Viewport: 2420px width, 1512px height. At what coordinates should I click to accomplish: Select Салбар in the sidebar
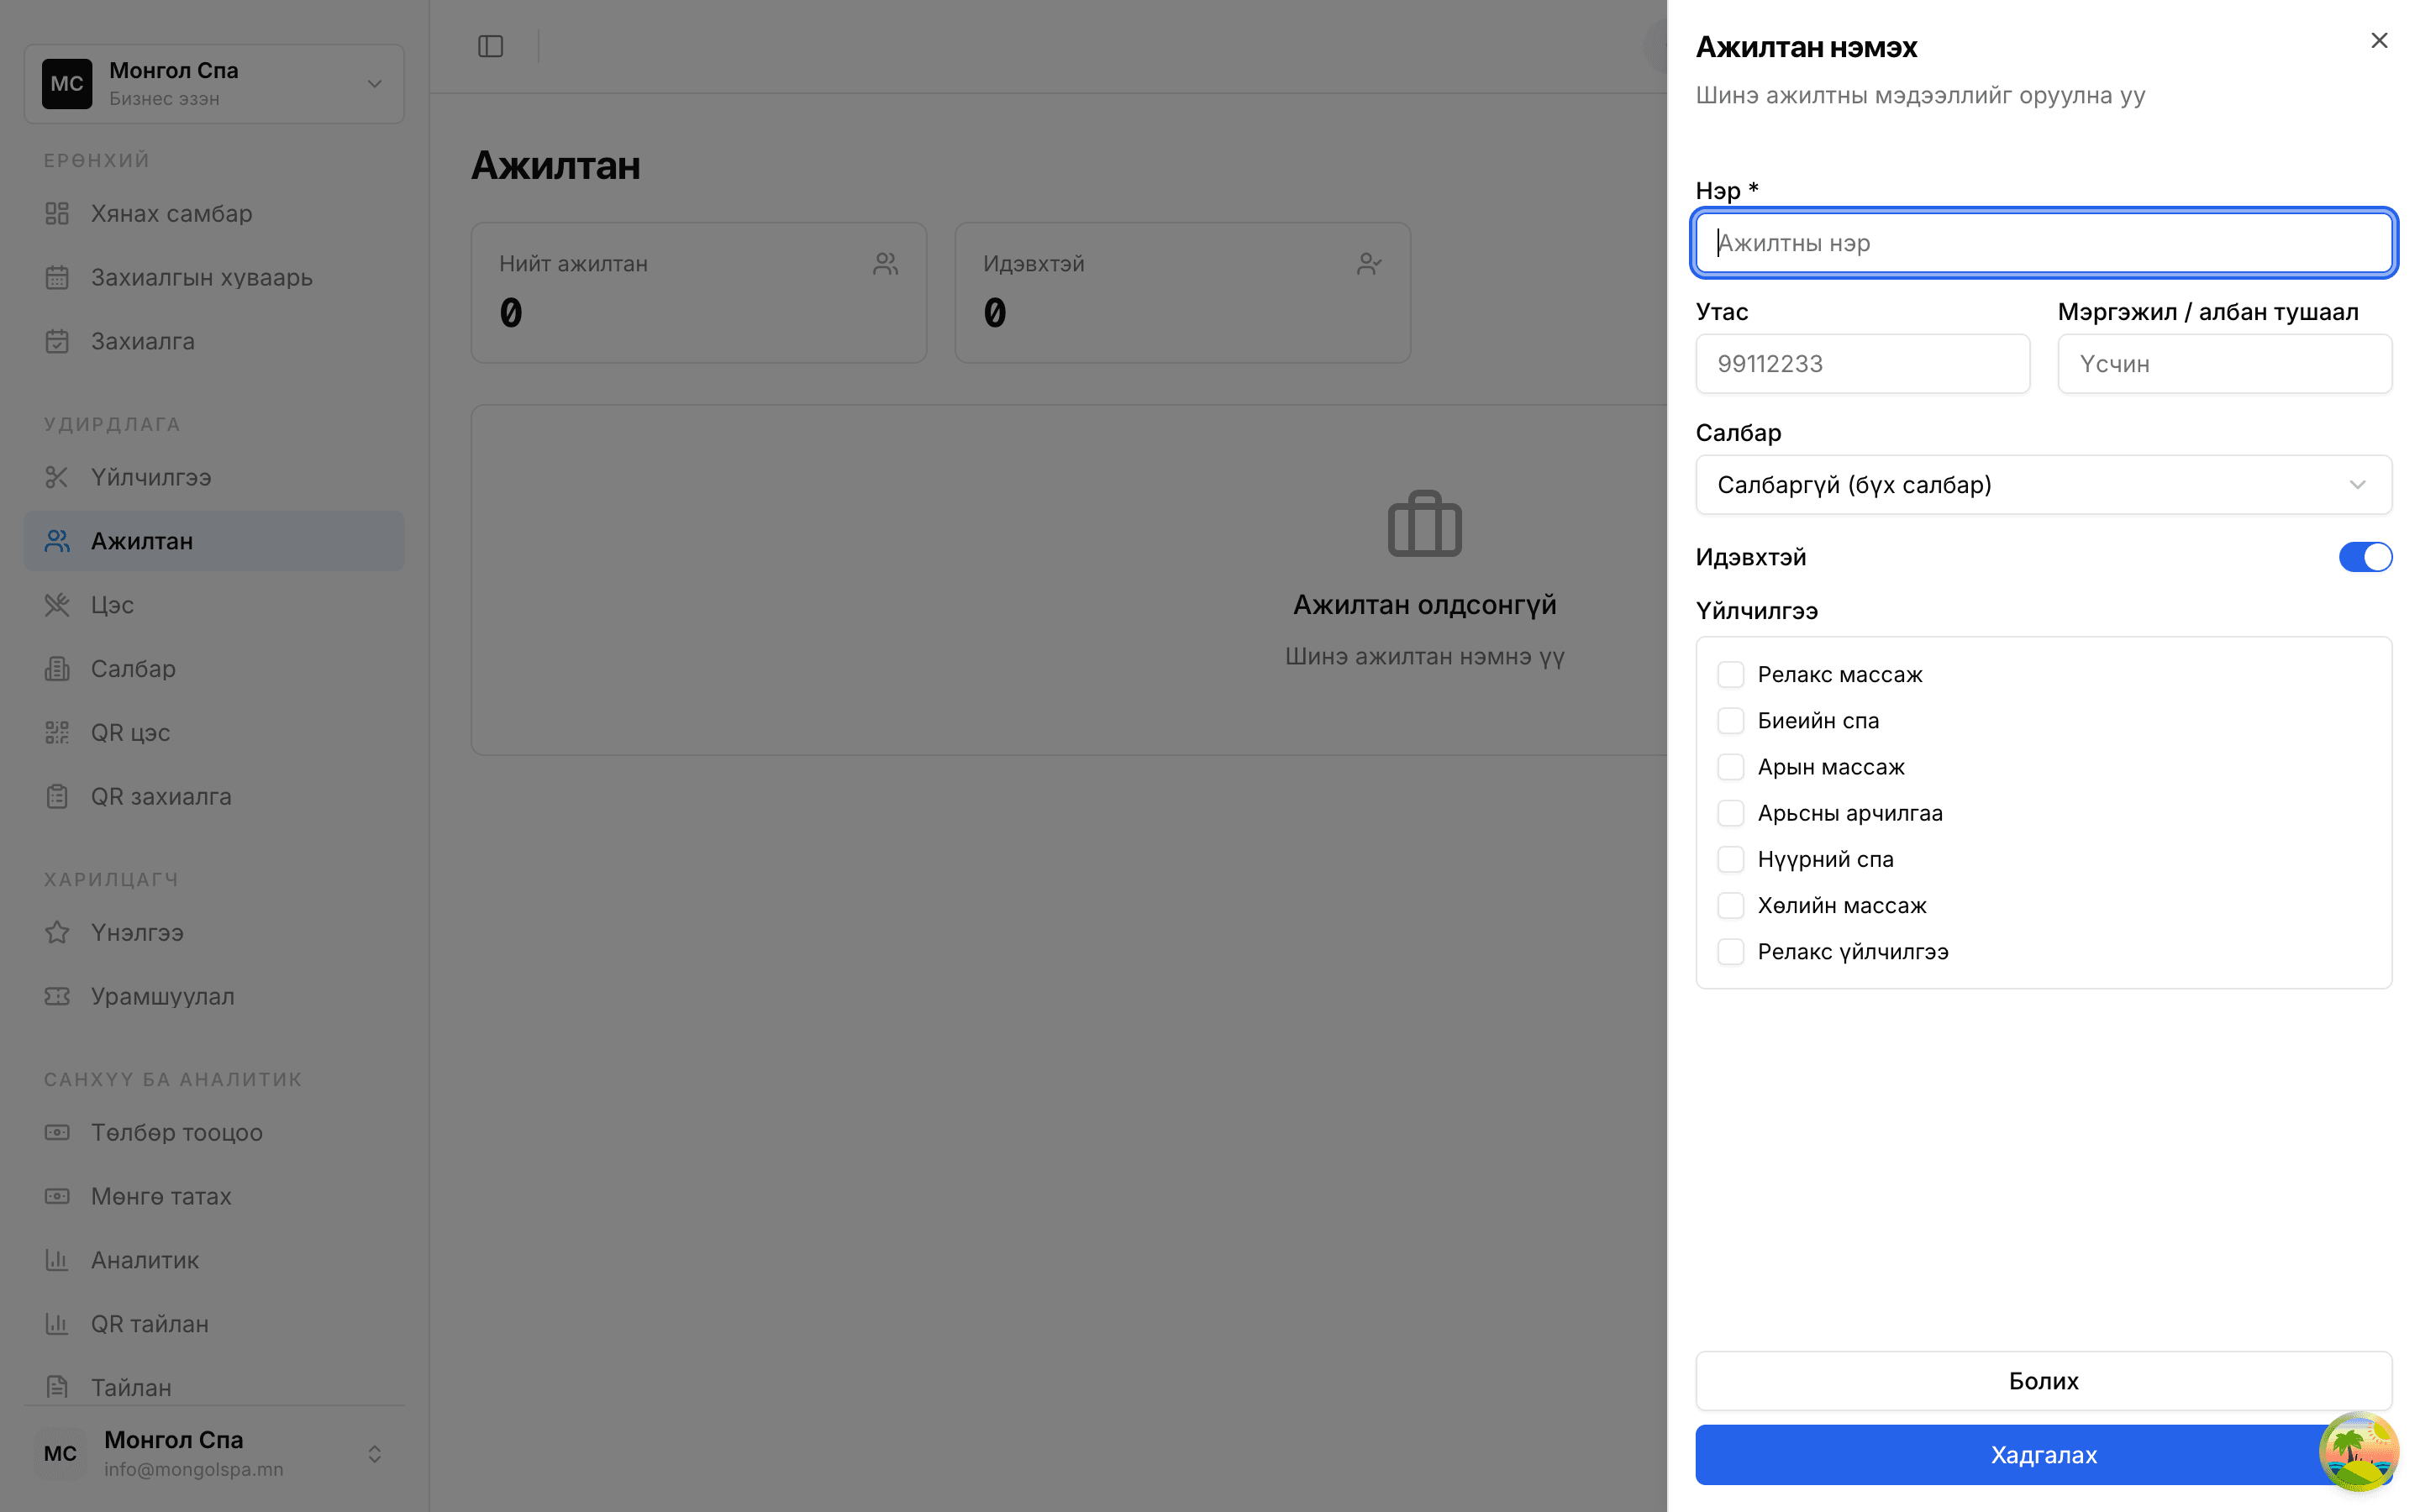pyautogui.click(x=214, y=669)
